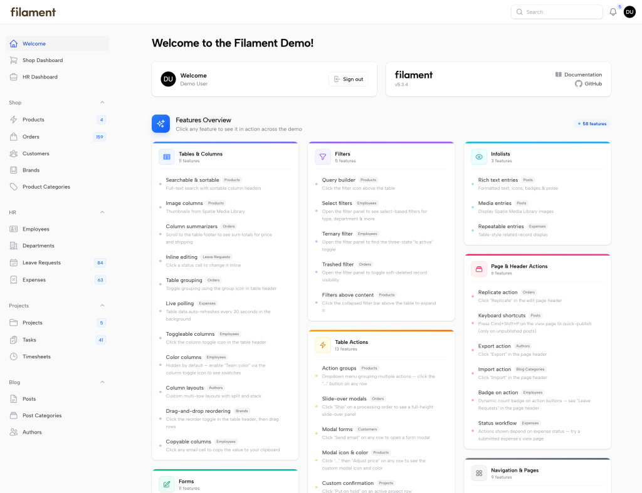
Task: Open the notifications bell
Action: 613,11
